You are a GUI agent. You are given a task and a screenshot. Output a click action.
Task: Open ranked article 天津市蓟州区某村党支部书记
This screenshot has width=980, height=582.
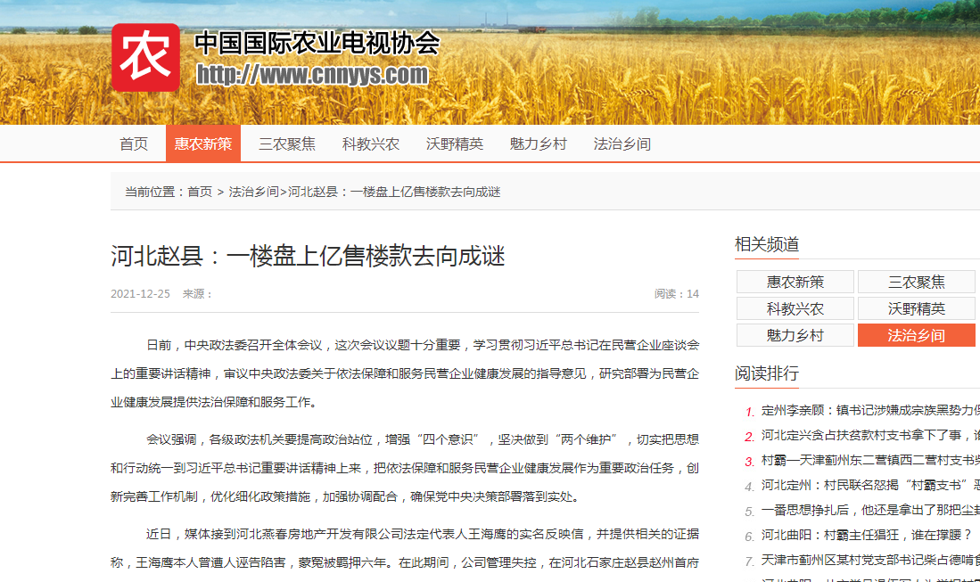click(x=870, y=560)
